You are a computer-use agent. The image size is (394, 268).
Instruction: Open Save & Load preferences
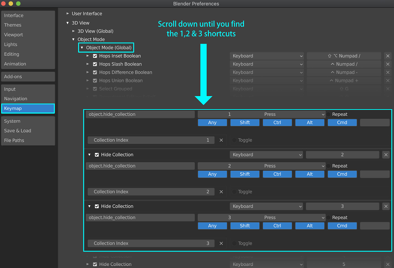[28, 131]
